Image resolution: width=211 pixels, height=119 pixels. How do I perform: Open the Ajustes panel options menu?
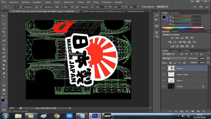coord(208,32)
